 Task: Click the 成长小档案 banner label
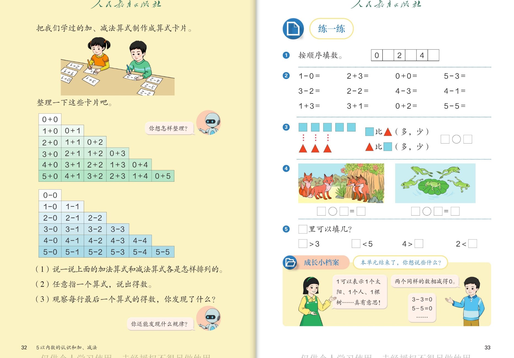coord(321,262)
